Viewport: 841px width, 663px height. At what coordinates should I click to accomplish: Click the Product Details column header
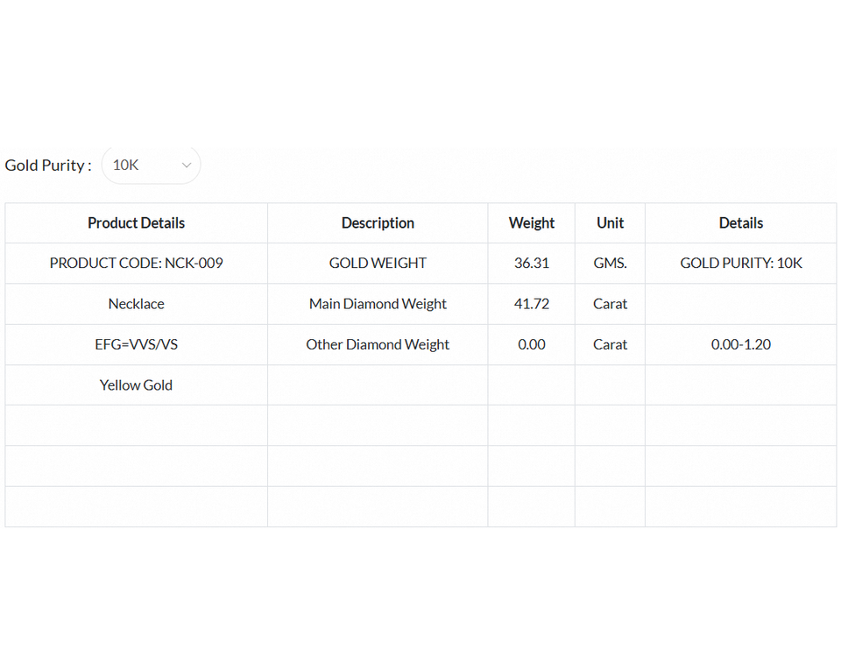tap(136, 223)
